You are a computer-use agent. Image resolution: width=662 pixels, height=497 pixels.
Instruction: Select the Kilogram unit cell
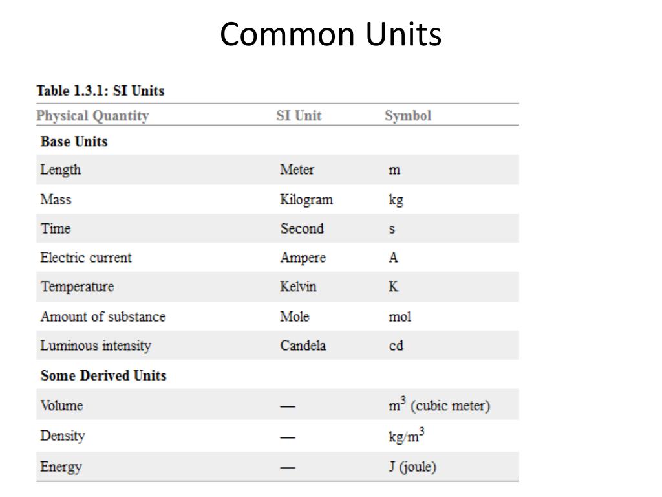(x=306, y=199)
